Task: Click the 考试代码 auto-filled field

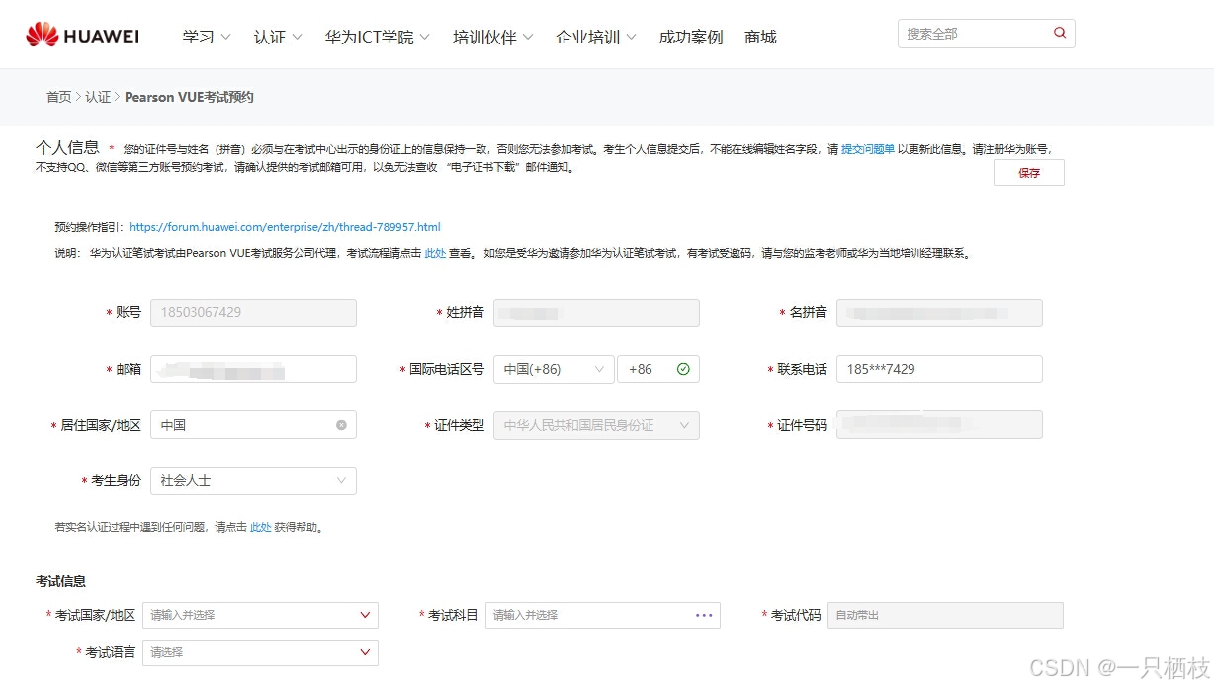Action: pyautogui.click(x=945, y=615)
